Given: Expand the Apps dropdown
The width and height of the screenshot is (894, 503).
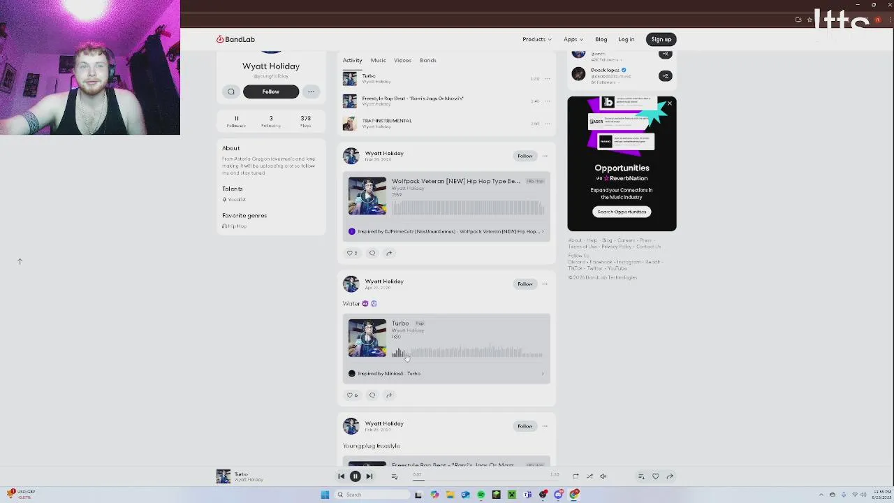Looking at the screenshot, I should (573, 39).
